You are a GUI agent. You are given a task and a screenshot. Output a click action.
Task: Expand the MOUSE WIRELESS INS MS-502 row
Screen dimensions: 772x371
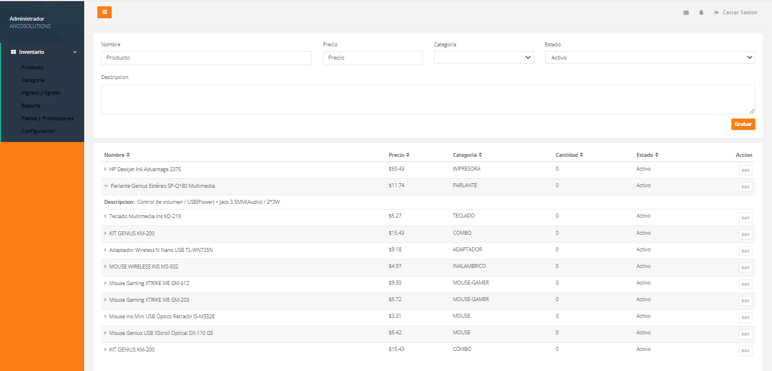click(x=105, y=267)
